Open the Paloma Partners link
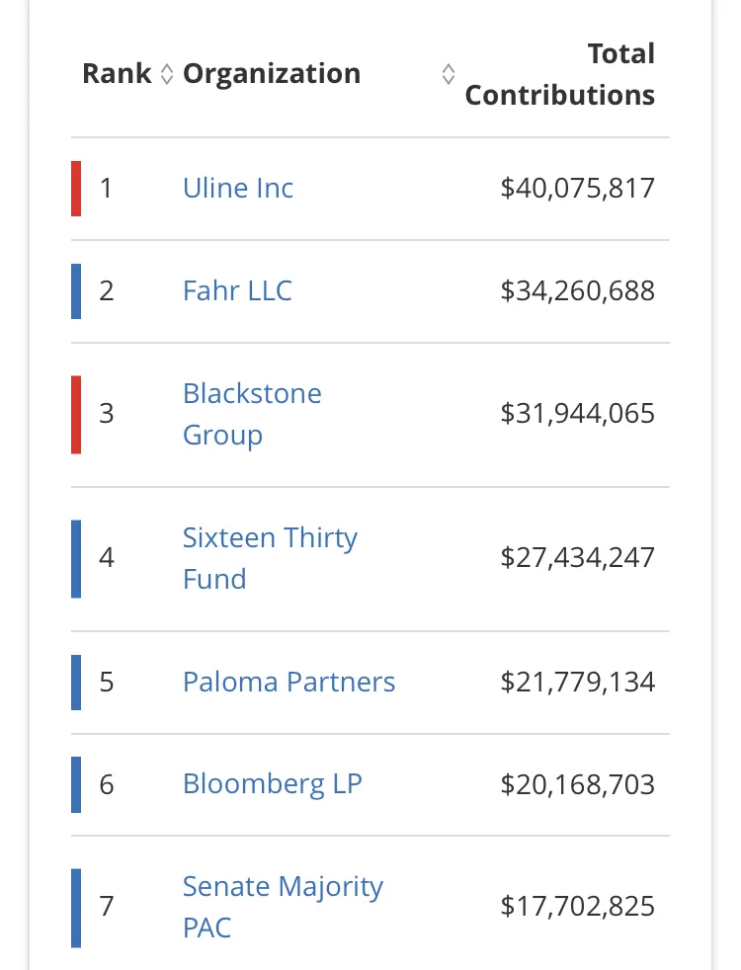The width and height of the screenshot is (741, 970). click(288, 682)
